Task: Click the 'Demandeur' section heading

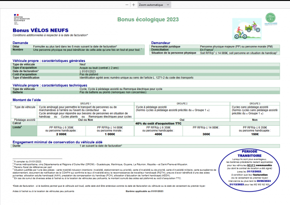Action: pos(160,43)
